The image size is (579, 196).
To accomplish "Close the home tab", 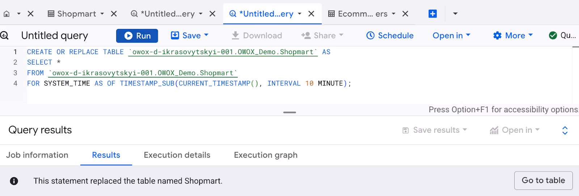I will 31,14.
